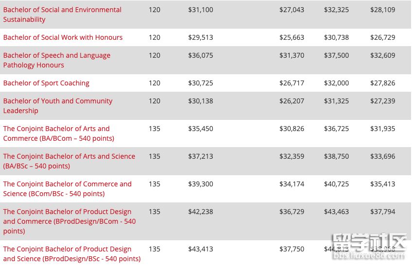
Task: Open Conjoint Product Design and Science link
Action: coord(72,254)
